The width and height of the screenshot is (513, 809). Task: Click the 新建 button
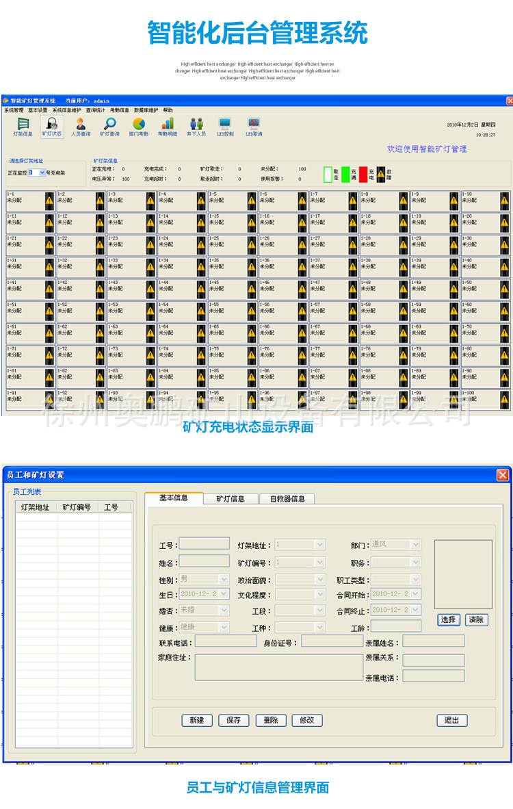pyautogui.click(x=197, y=720)
